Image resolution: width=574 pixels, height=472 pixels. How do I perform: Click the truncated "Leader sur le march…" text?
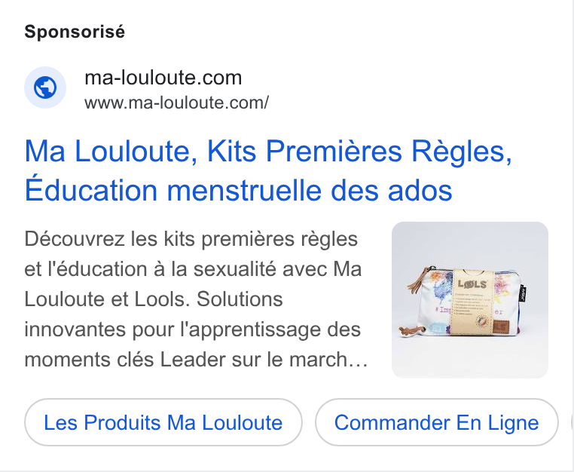click(264, 360)
